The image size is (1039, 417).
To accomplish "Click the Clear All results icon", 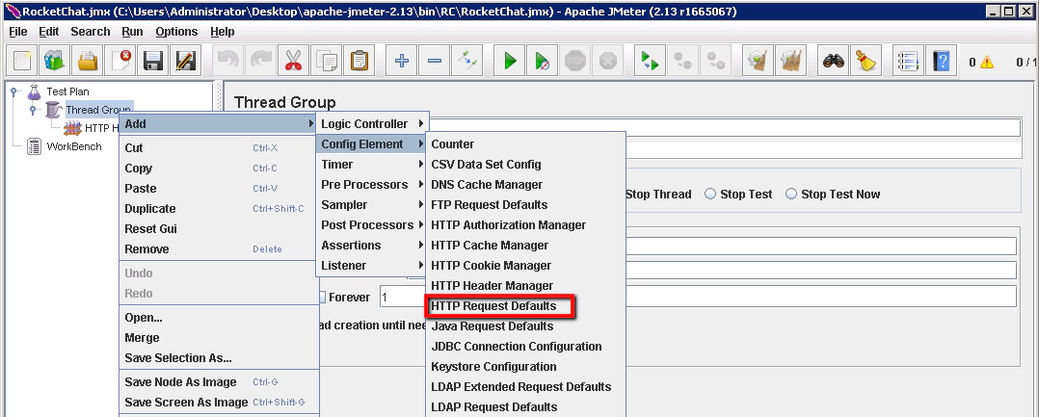I will pyautogui.click(x=790, y=61).
